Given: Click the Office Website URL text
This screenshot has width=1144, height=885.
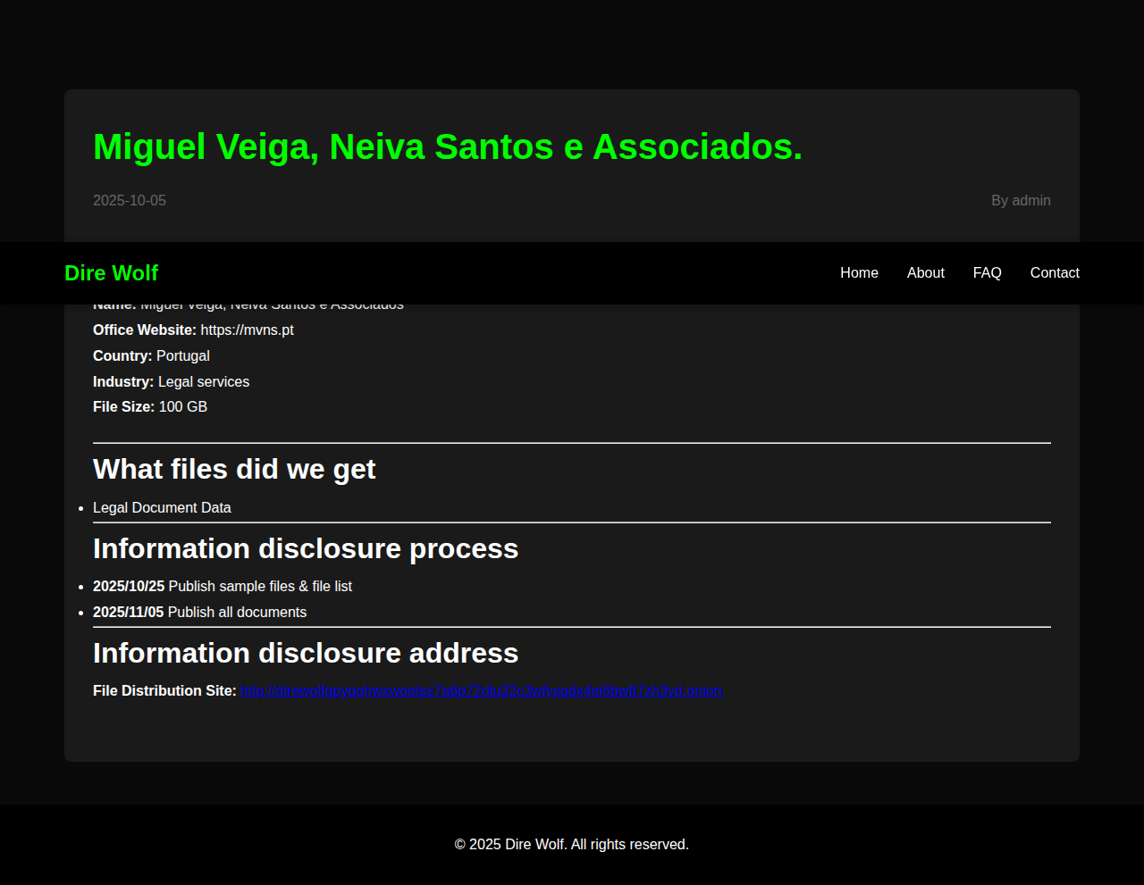Looking at the screenshot, I should point(247,330).
